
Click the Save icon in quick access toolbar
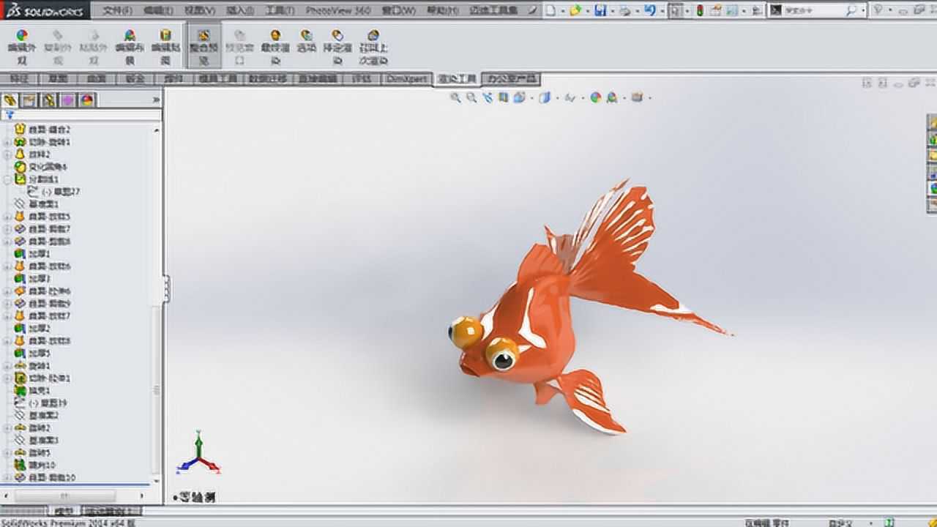pos(600,10)
